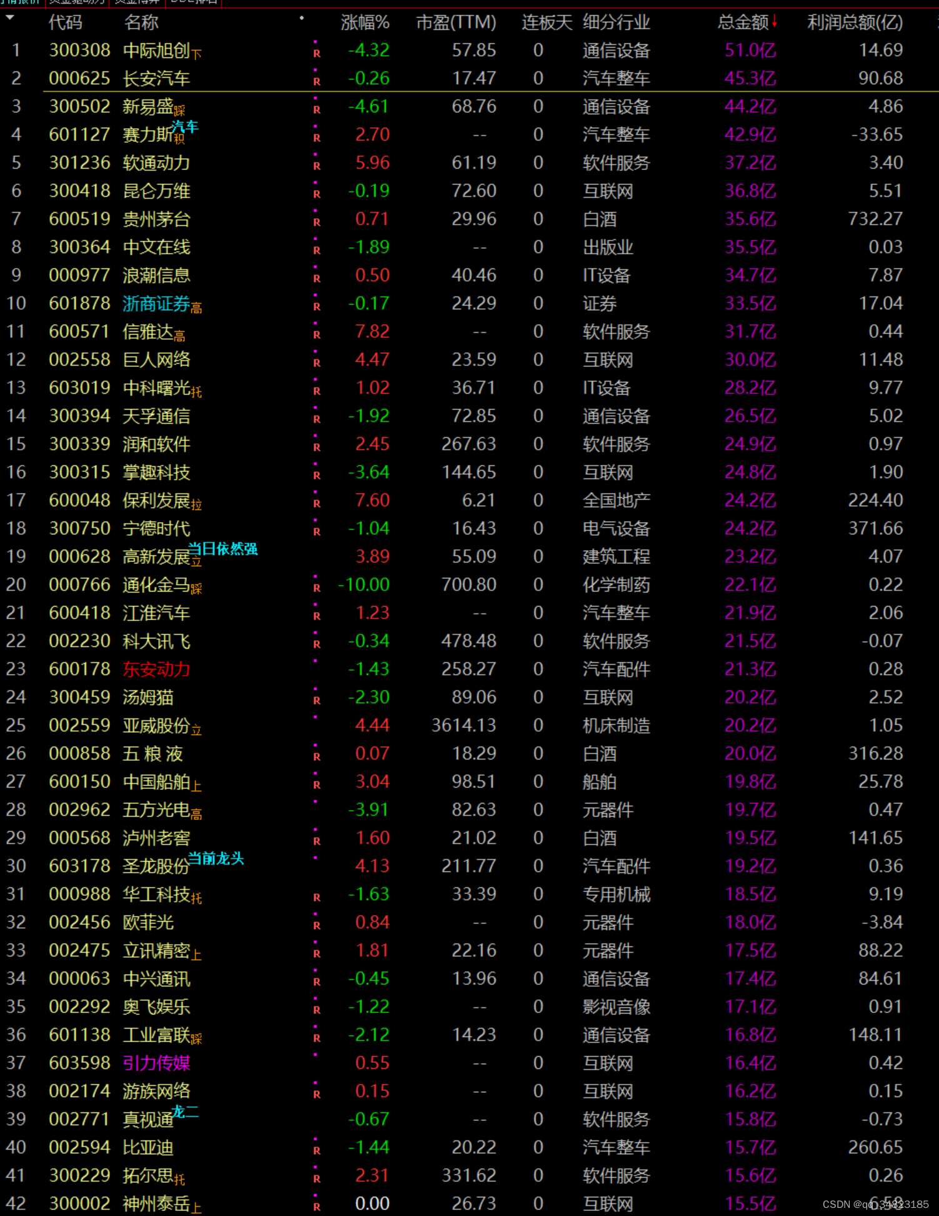Click the 出版业 industry cell for 中文在线
The image size is (939, 1216).
pyautogui.click(x=608, y=248)
